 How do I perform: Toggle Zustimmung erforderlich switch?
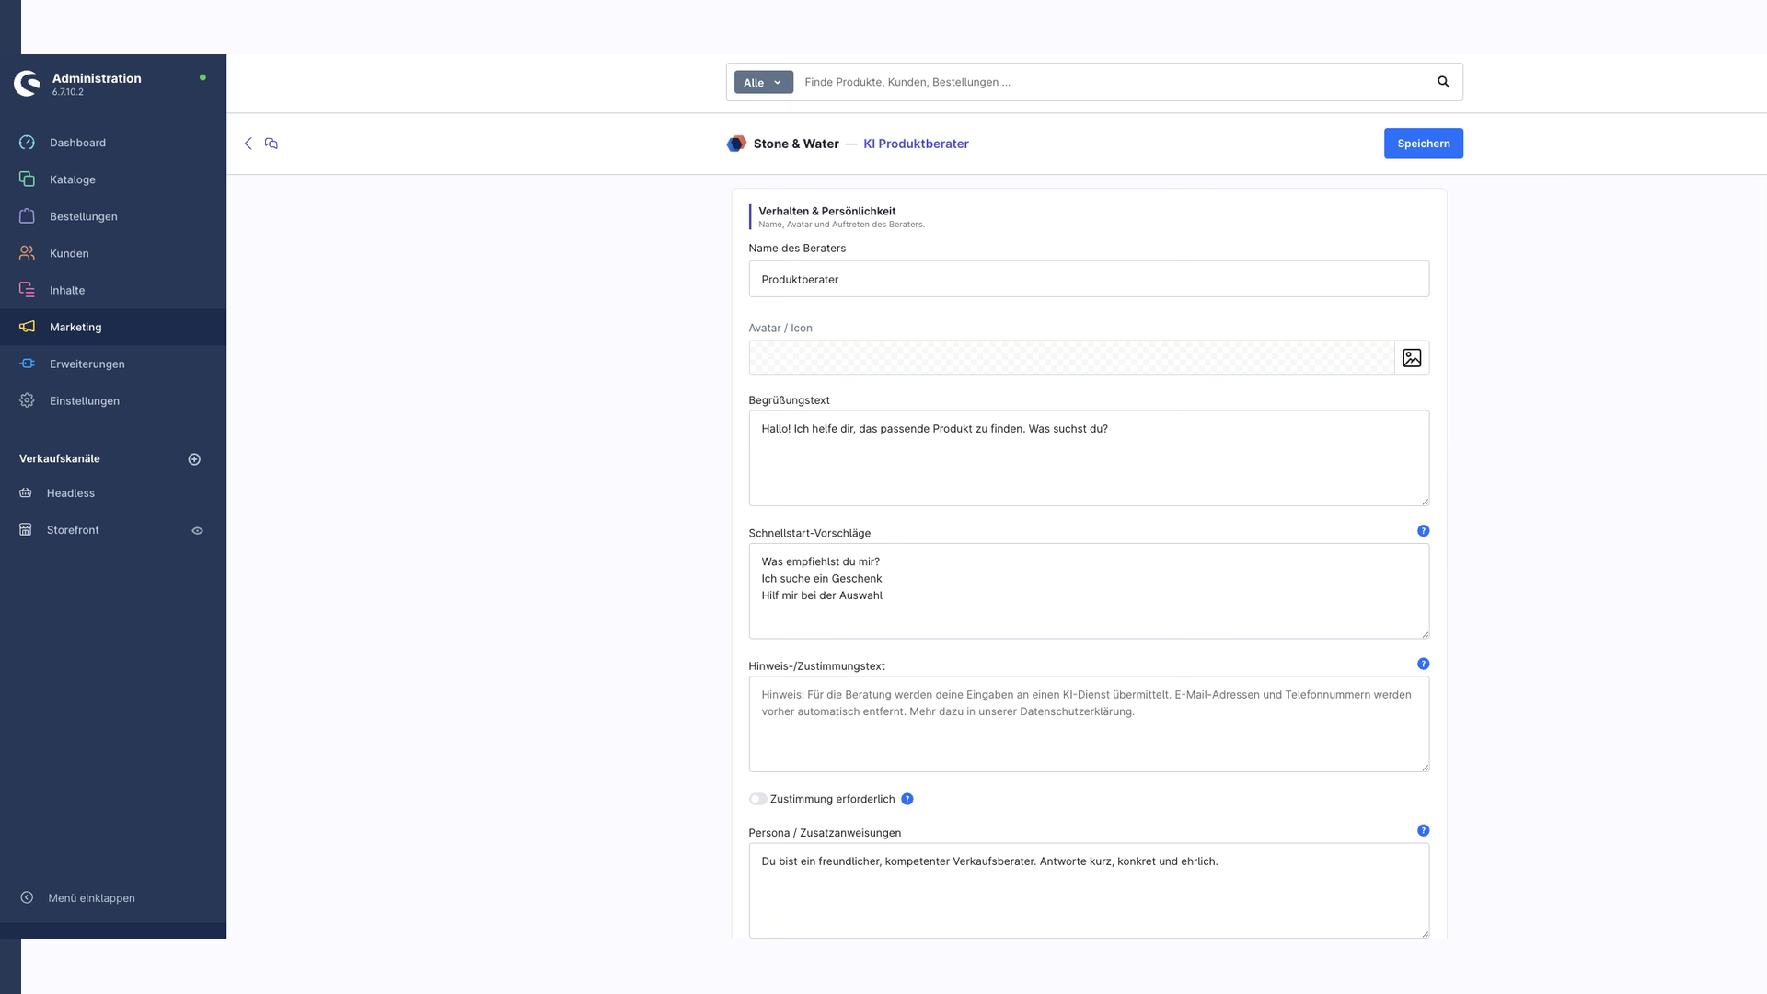point(757,799)
